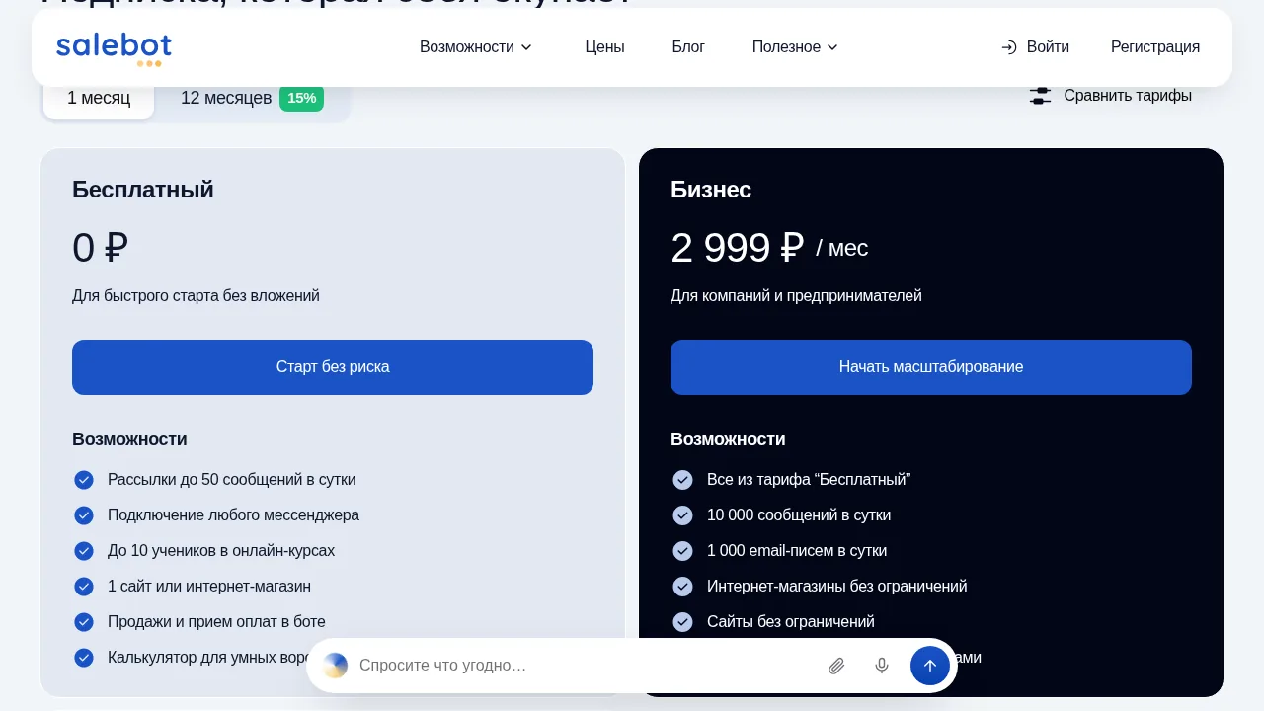Send message with the arrow button
The image size is (1264, 711).
point(930,666)
